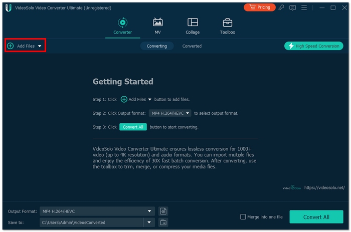Open the videosolo.net link
Screen dimensions: 351x232
tap(324, 187)
